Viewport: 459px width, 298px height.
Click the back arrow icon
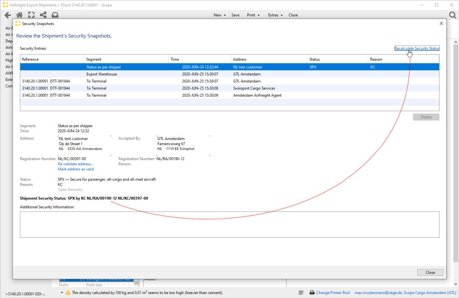click(x=7, y=15)
